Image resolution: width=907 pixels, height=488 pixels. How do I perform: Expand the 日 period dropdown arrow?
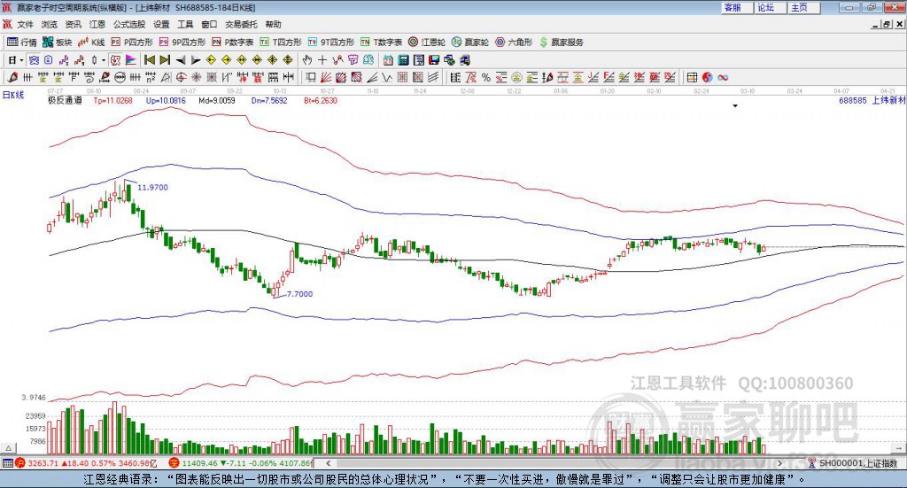[x=21, y=60]
